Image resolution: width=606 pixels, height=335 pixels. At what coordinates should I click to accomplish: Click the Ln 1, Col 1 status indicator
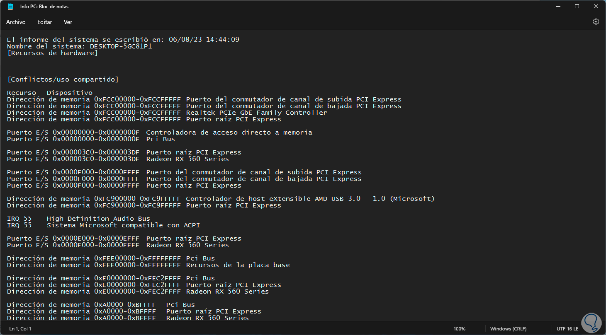20,329
